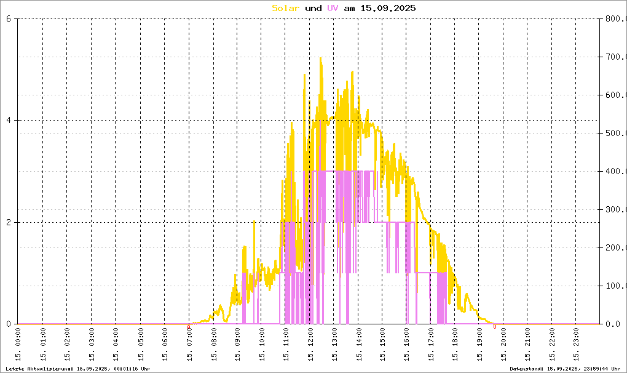
Task: Click the x-axis label "15. 23:00"
Action: [x=576, y=345]
